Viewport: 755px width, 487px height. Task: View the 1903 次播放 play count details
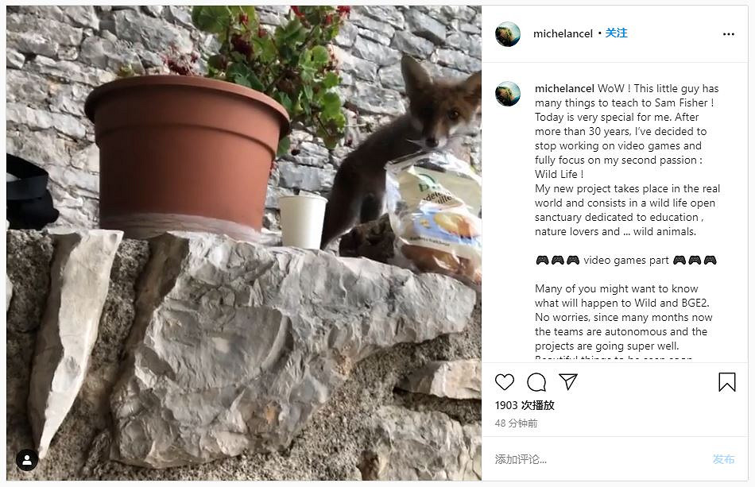tap(525, 405)
